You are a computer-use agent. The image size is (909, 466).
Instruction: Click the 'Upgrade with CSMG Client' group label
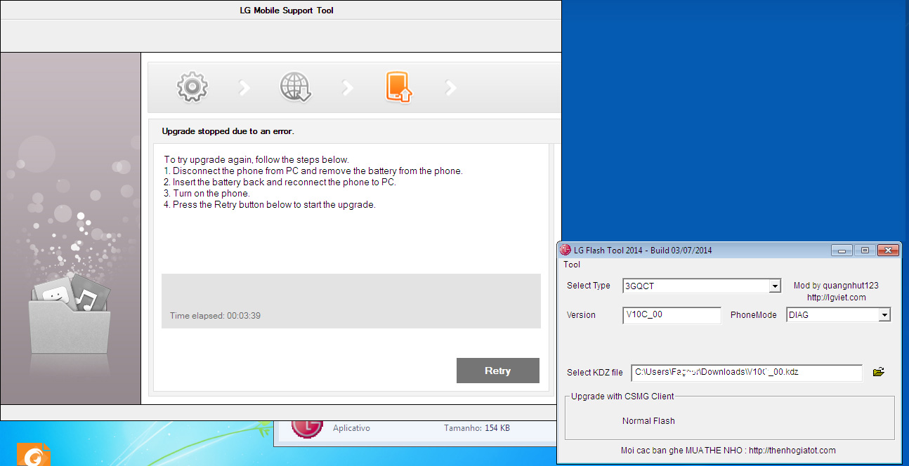click(x=622, y=397)
